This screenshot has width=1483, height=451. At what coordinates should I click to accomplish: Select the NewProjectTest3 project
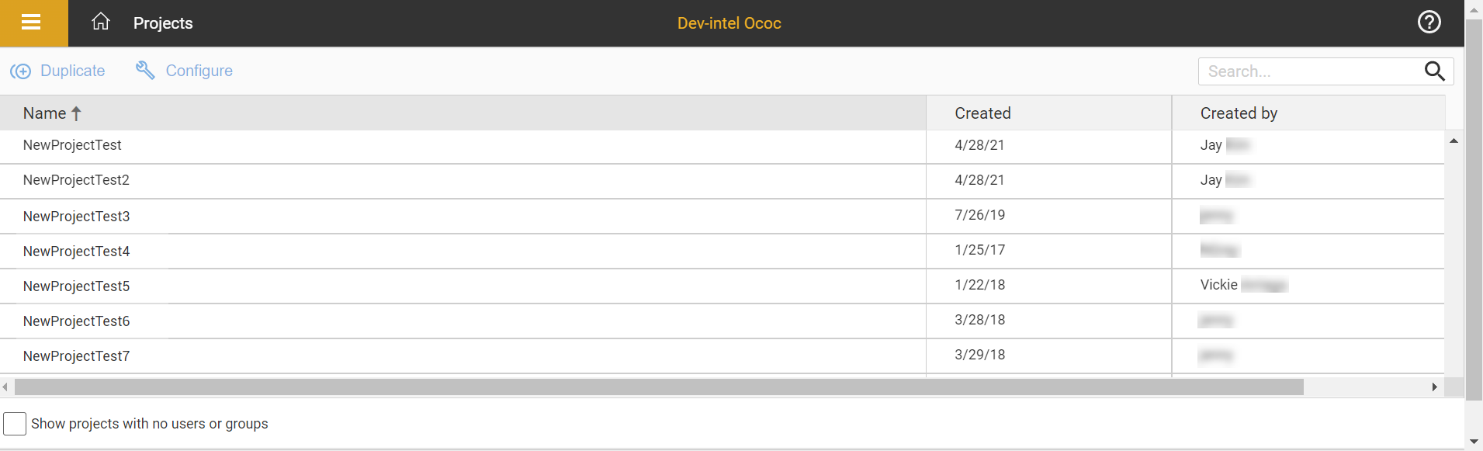pos(76,217)
